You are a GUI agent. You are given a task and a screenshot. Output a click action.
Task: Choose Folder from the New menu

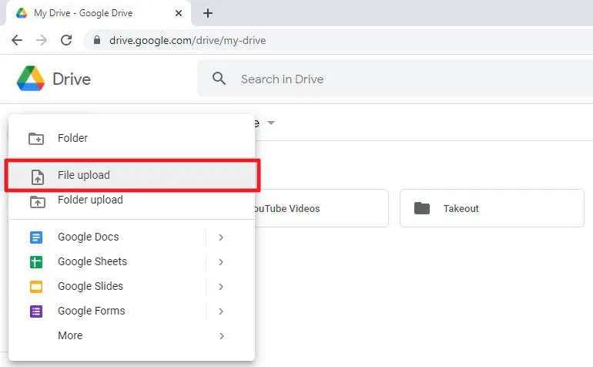(132, 138)
